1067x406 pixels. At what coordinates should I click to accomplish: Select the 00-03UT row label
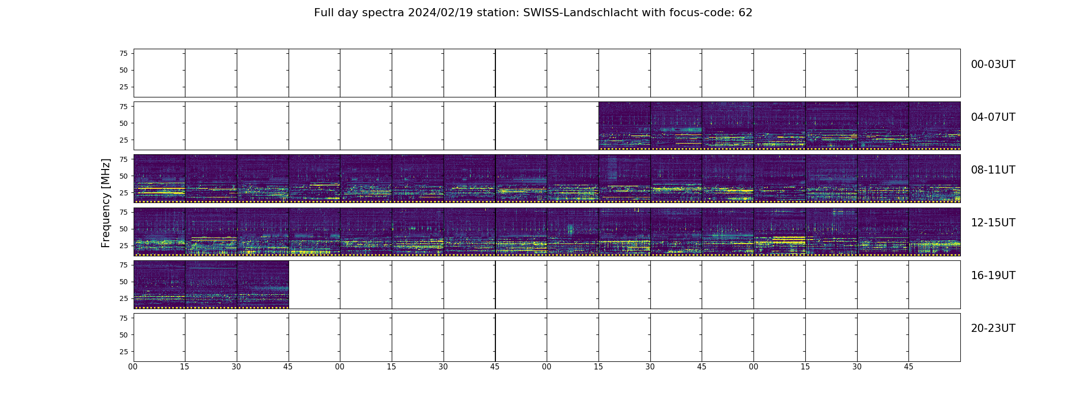pyautogui.click(x=993, y=64)
